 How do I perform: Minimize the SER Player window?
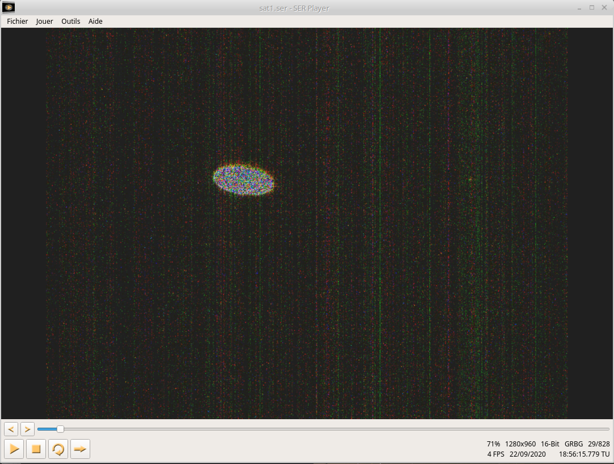coord(579,8)
